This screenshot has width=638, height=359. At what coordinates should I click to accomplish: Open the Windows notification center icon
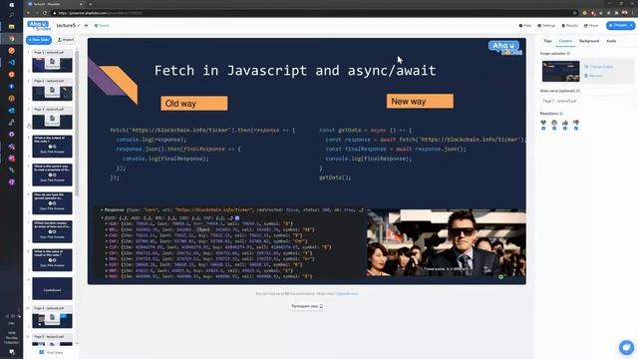pos(11,352)
